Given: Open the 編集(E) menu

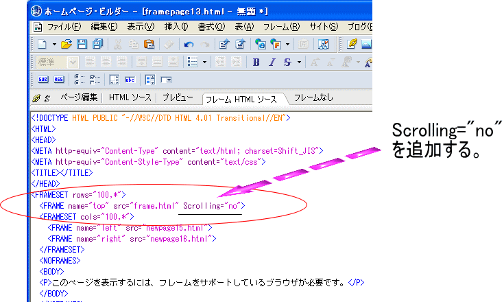Looking at the screenshot, I should pyautogui.click(x=104, y=26).
